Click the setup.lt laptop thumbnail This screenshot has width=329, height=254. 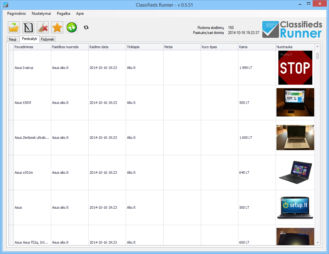[x=295, y=208]
